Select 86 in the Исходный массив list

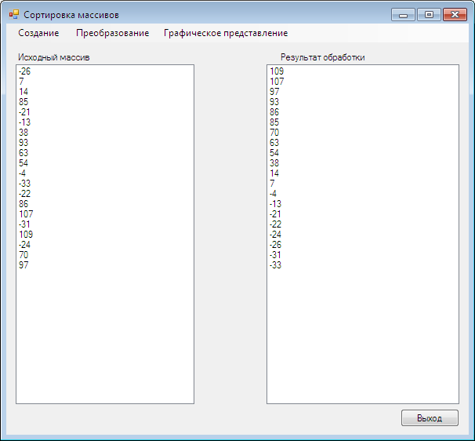coord(105,204)
